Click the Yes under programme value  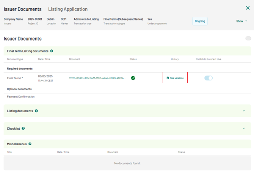click(150, 19)
